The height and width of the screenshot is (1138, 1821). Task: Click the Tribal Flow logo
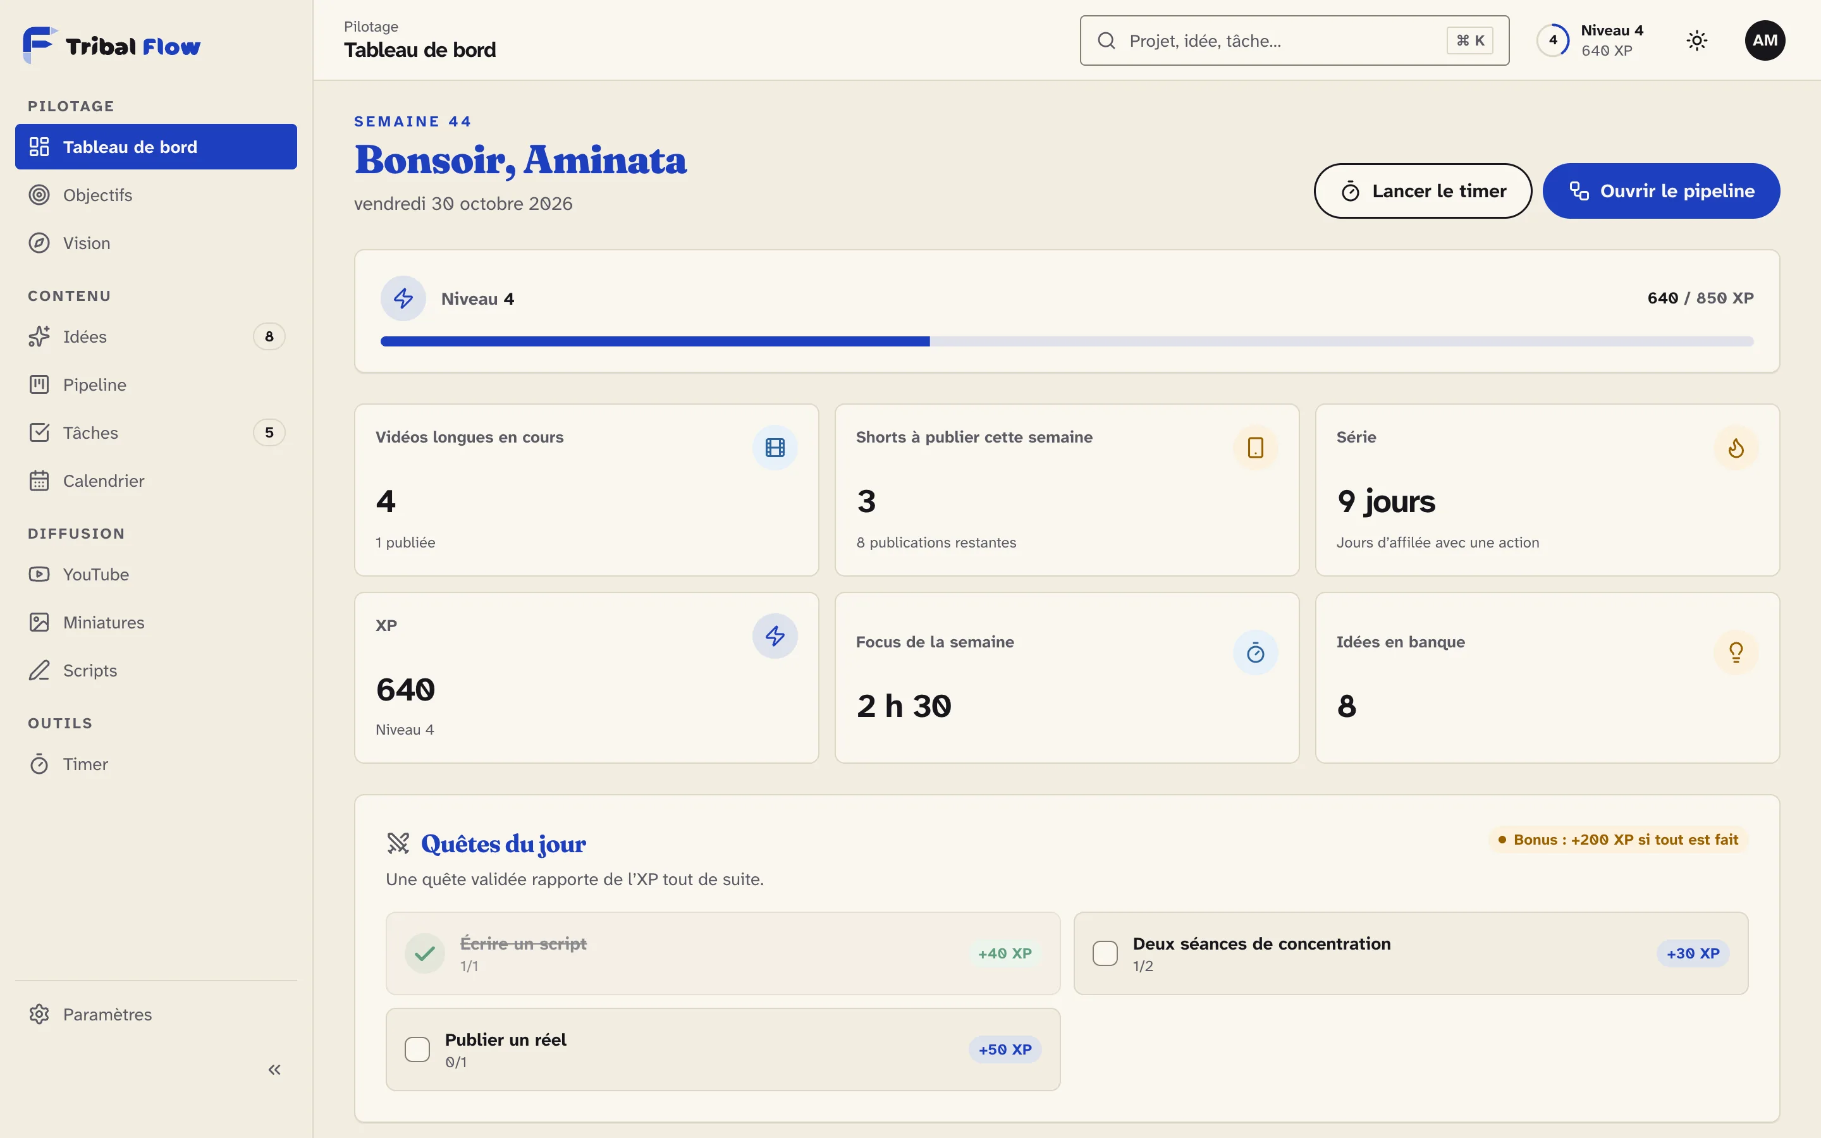(111, 45)
